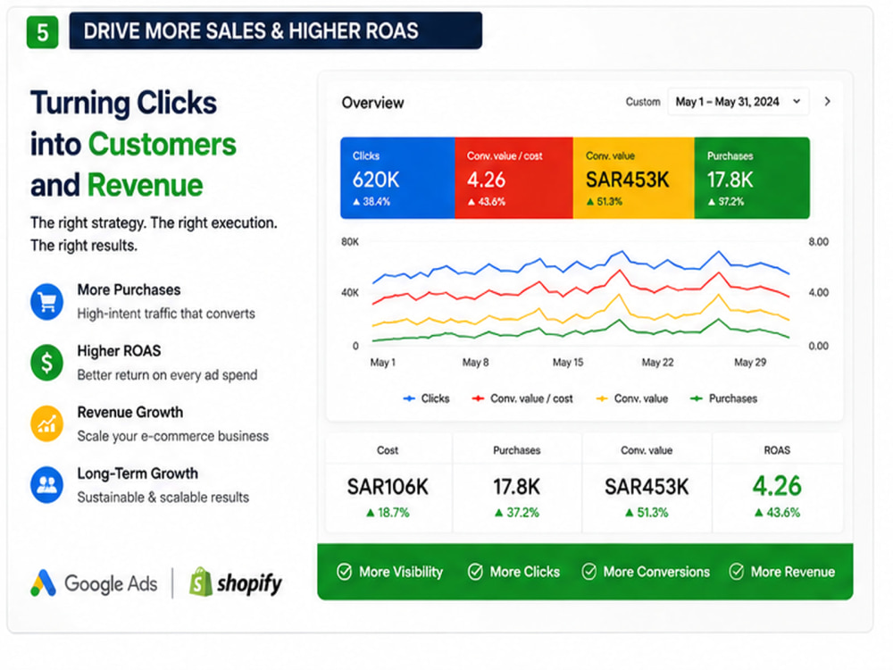
Task: Click the 18.7% cost increase indicator
Action: click(x=388, y=513)
